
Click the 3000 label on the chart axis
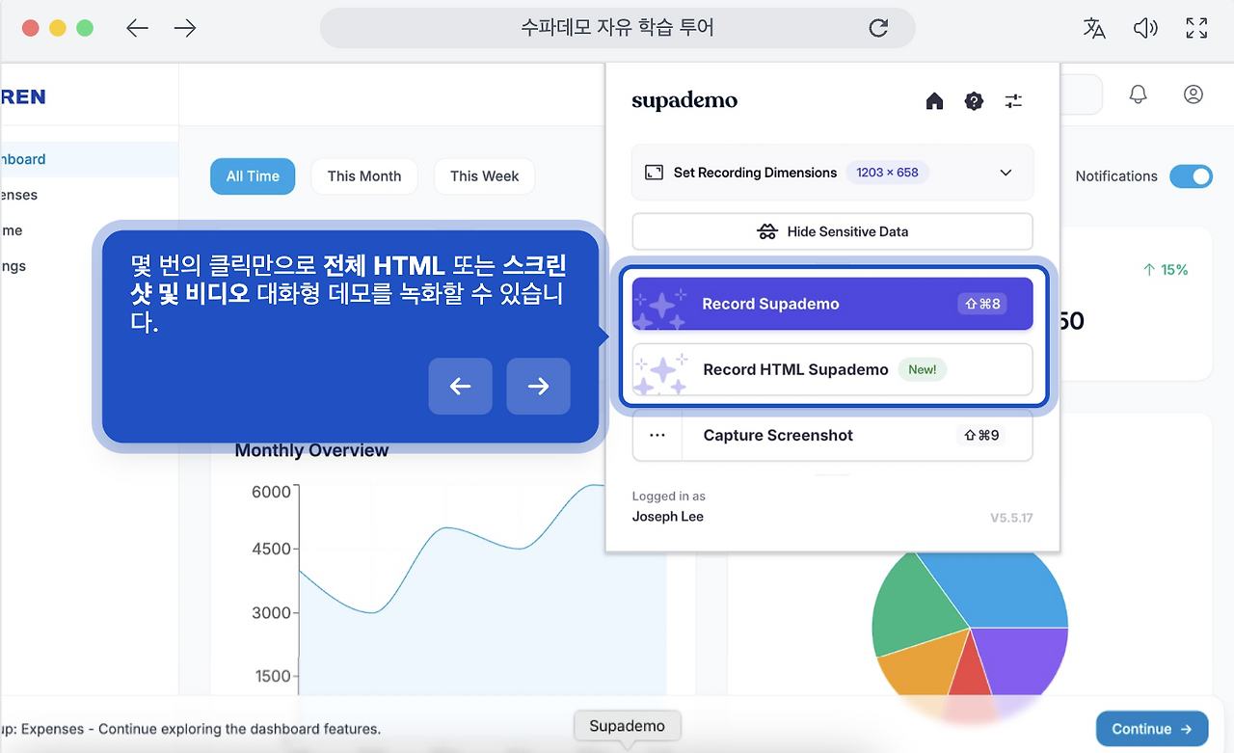pyautogui.click(x=272, y=612)
